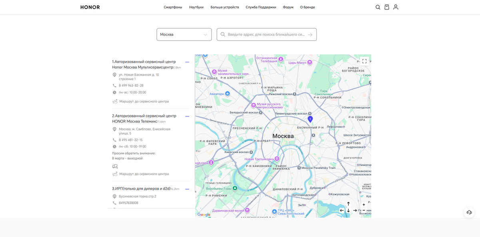480x237 pixels.
Task: Open the О бренде menu item
Action: 307,7
